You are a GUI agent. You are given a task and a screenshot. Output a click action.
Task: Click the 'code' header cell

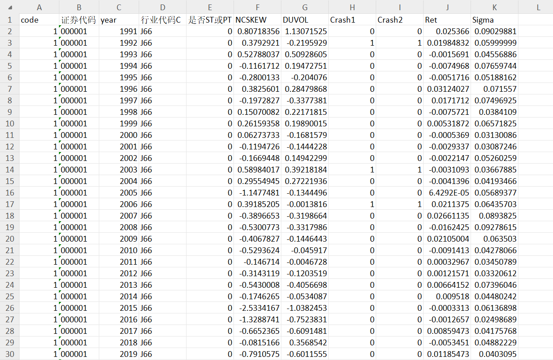tap(39, 20)
